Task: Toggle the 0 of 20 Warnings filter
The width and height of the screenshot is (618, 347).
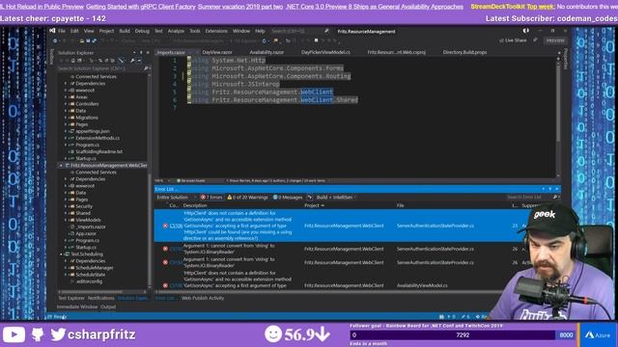Action: [x=247, y=197]
